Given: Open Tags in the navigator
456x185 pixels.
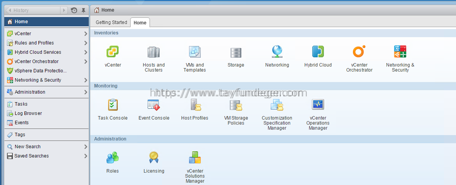Looking at the screenshot, I should 46,135.
